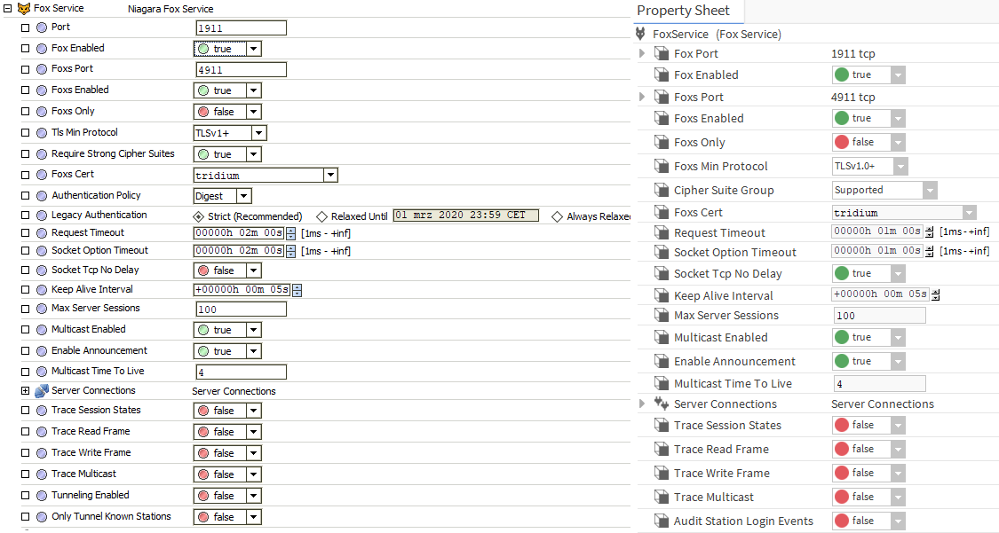Click the fox icon beside Fox Service
999x533 pixels.
(24, 8)
